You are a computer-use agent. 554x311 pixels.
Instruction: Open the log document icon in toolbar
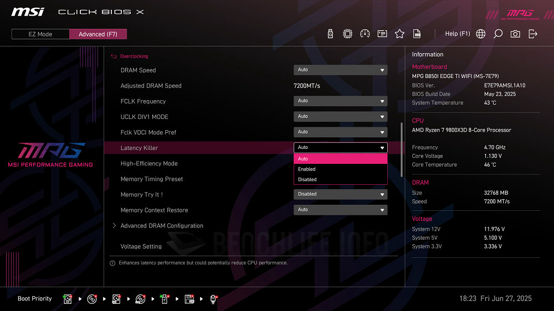(x=417, y=34)
